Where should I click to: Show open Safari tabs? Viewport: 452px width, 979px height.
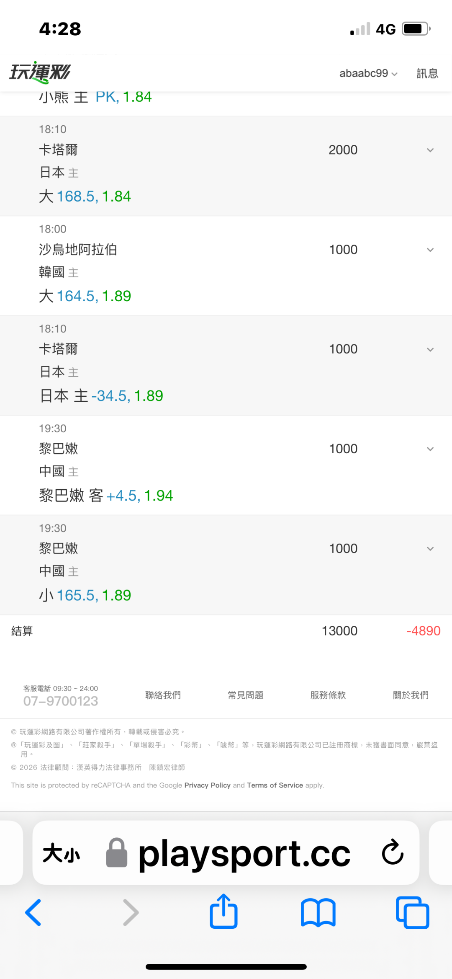[x=413, y=912]
